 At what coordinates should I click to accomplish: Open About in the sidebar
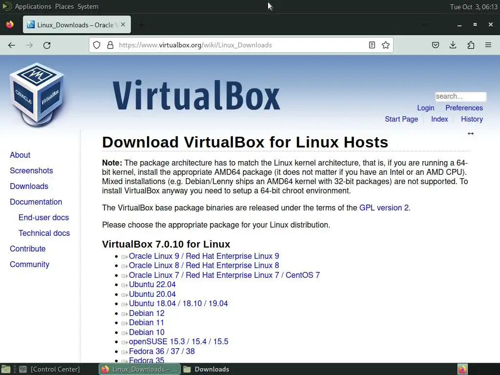20,155
